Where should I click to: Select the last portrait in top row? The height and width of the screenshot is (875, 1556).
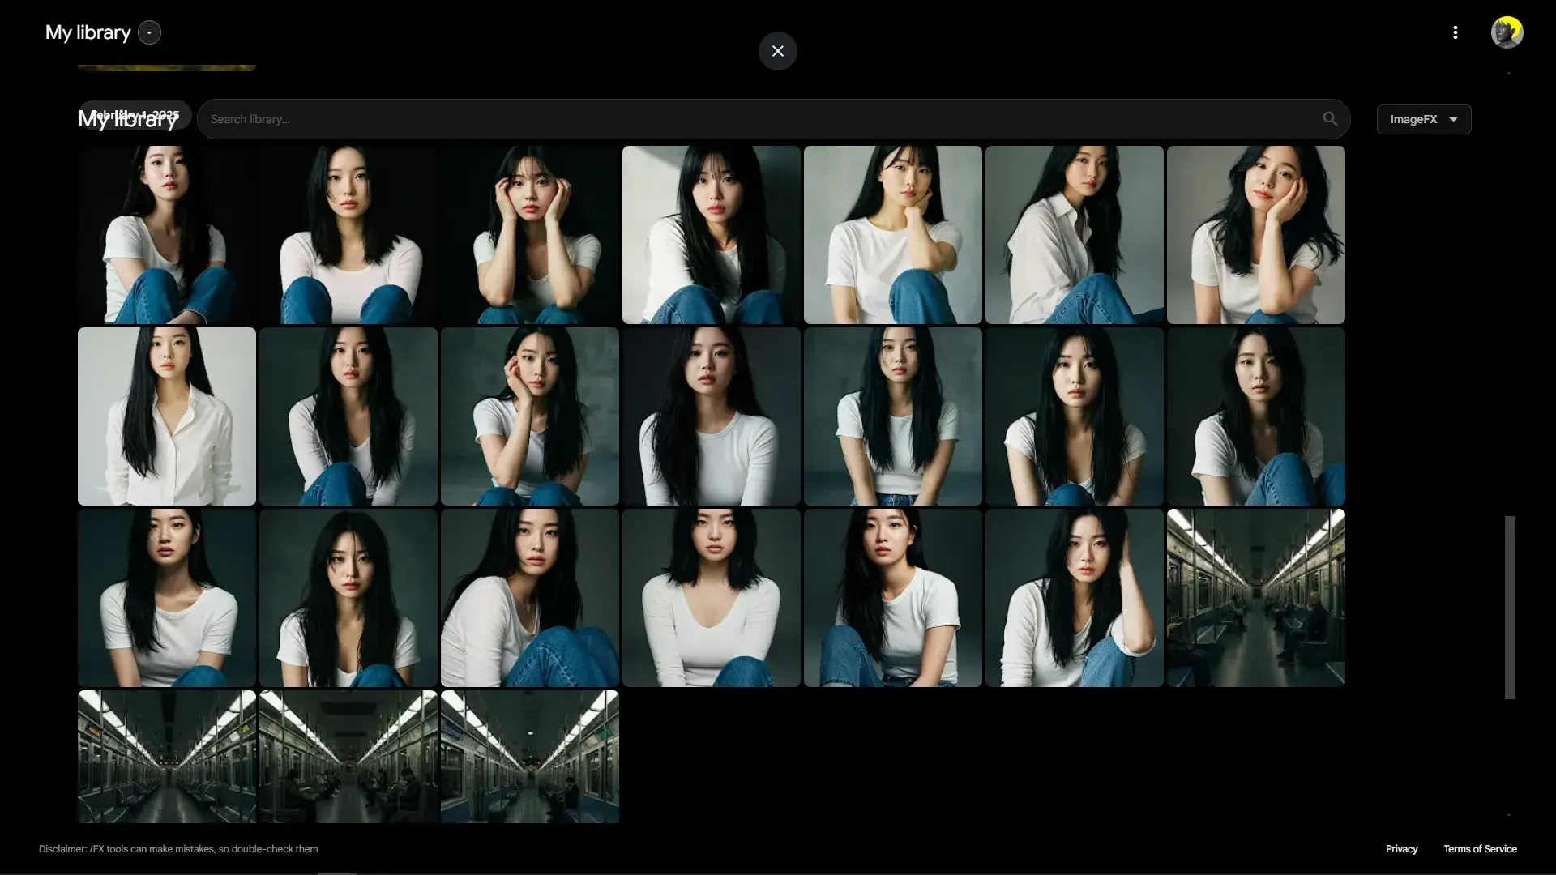tap(1255, 235)
